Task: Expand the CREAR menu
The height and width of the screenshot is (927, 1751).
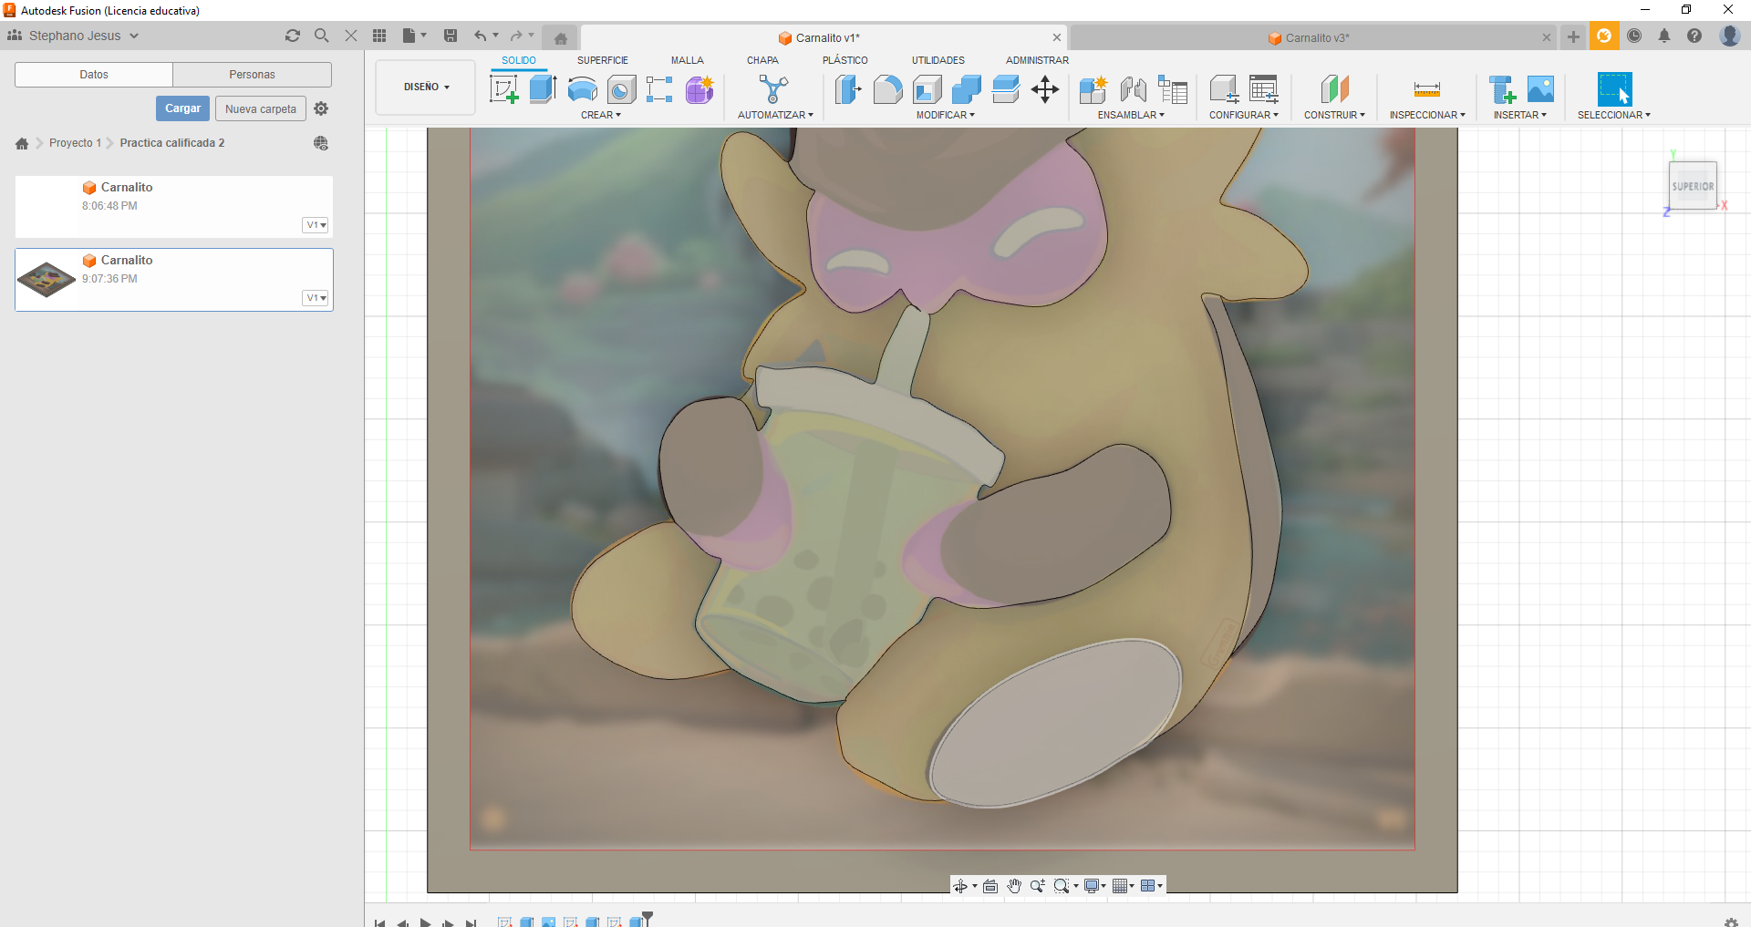Action: 601,115
